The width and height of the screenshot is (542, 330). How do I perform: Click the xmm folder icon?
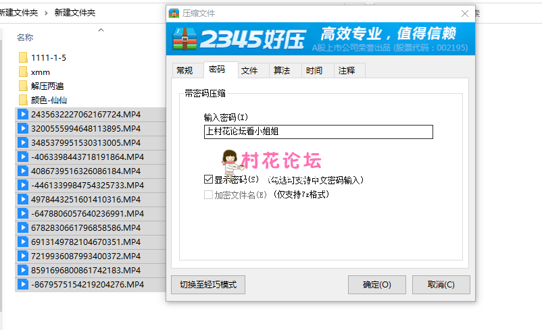coord(23,72)
